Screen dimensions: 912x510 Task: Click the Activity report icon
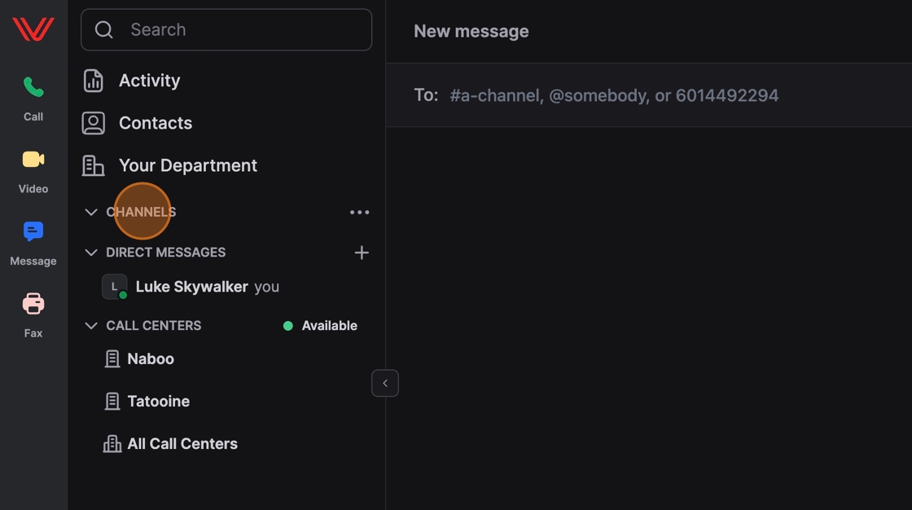(x=94, y=81)
